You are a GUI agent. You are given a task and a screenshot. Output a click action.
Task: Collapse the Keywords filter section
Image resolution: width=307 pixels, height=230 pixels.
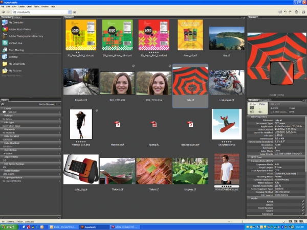click(x=9, y=129)
